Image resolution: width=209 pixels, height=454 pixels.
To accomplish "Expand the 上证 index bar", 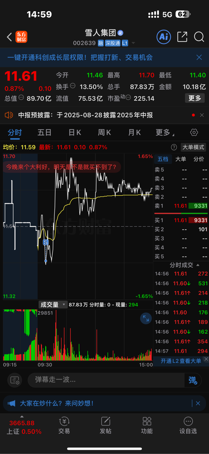I will (x=22, y=417).
